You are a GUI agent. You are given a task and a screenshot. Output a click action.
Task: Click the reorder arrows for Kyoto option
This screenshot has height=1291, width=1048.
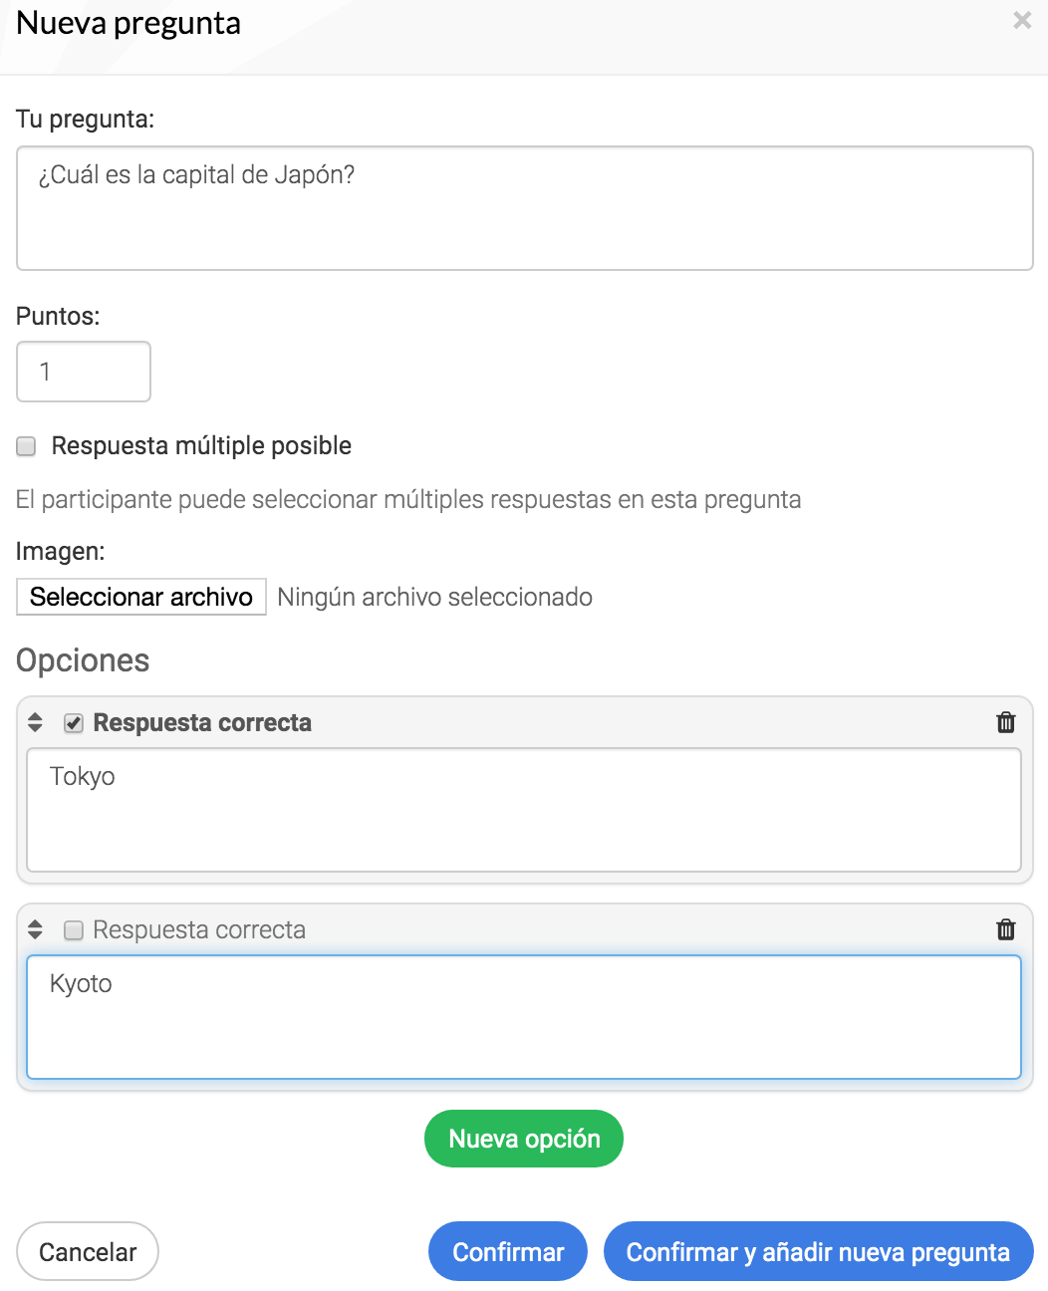tap(35, 929)
